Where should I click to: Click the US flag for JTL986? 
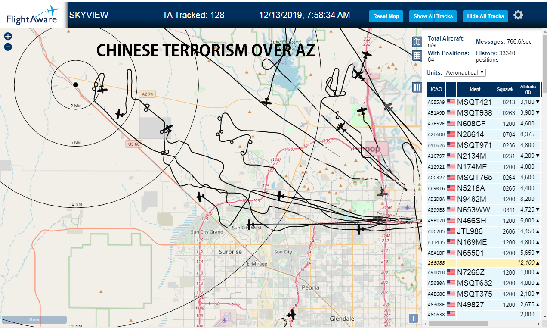(451, 231)
